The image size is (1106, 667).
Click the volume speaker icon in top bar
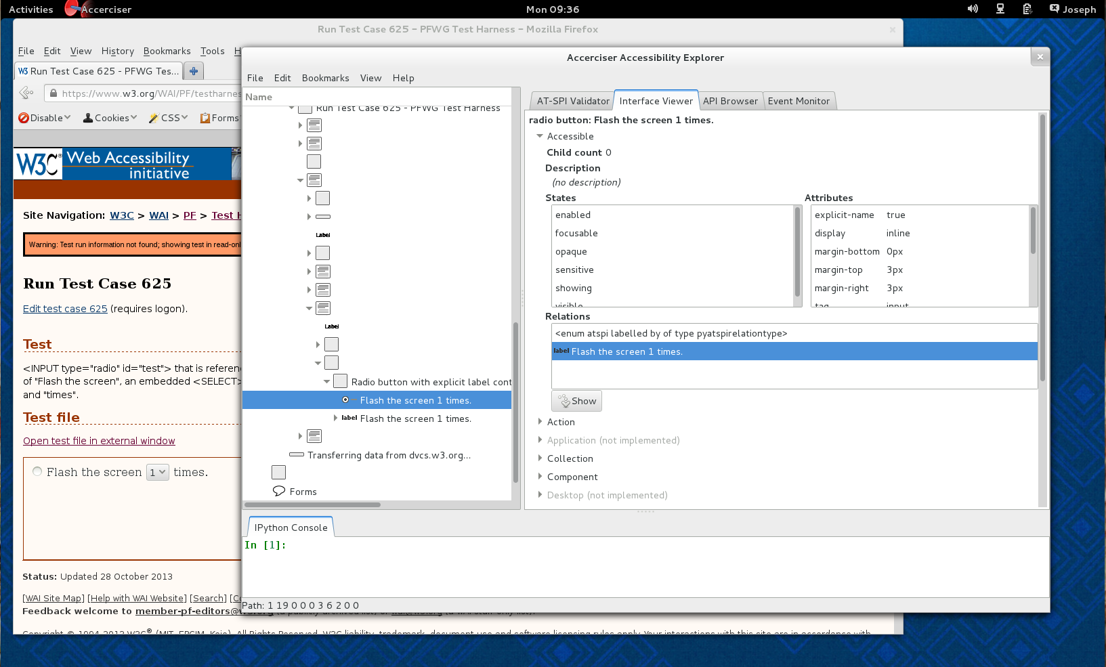coord(973,9)
